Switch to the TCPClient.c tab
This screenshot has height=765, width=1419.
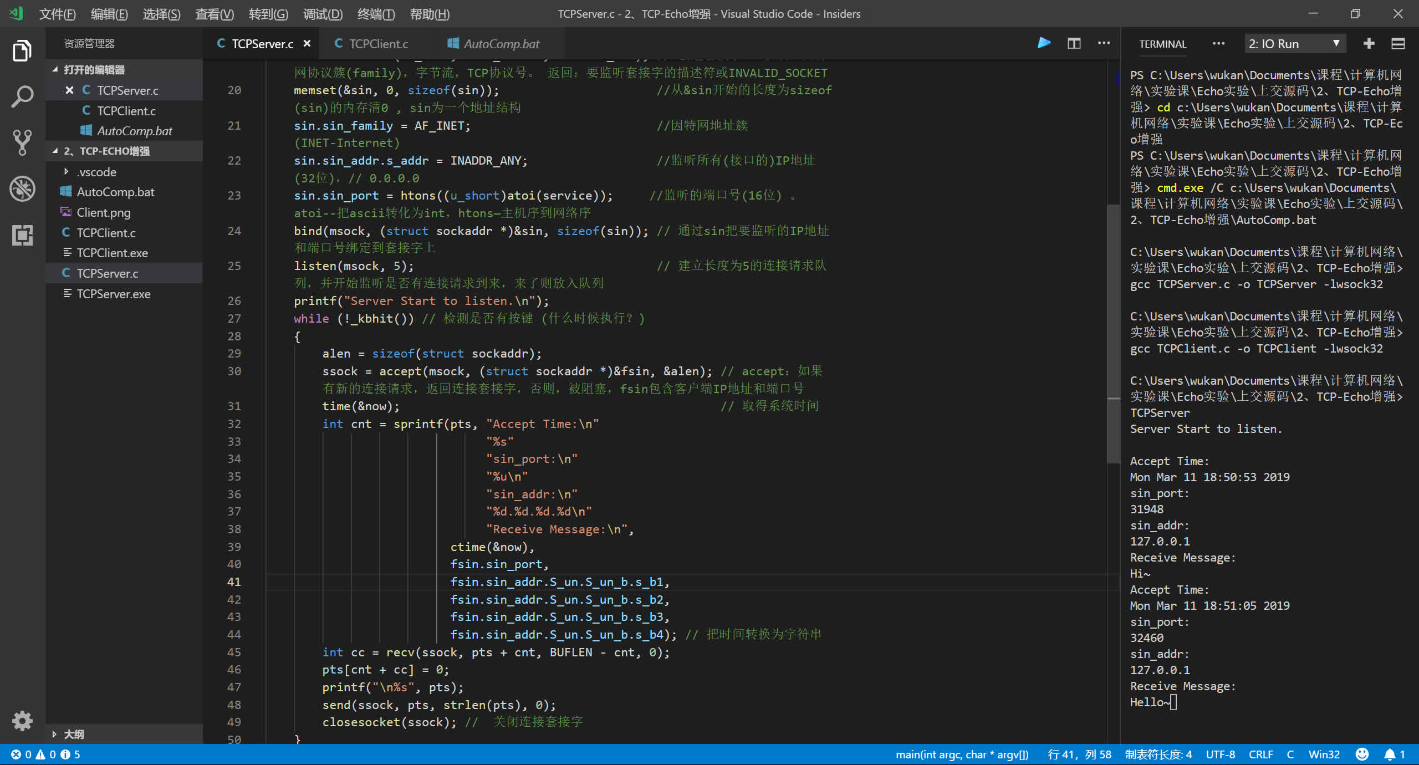[378, 44]
